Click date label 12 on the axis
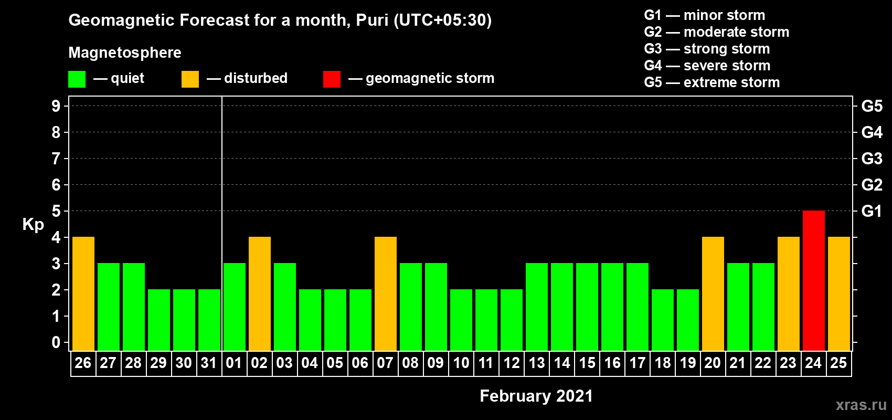The image size is (892, 420). tap(511, 363)
